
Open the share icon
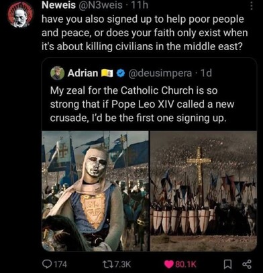pos(247,264)
